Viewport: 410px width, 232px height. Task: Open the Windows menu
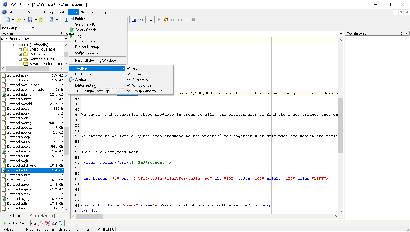[x=88, y=12]
